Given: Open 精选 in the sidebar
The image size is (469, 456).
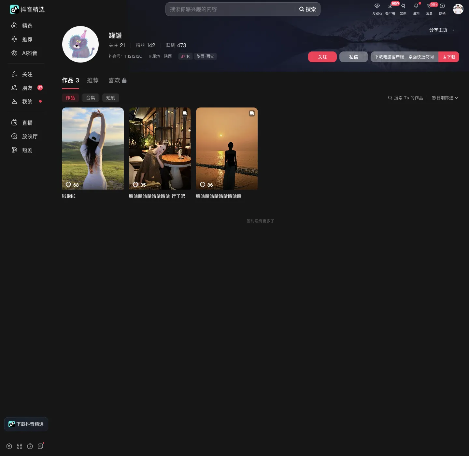Looking at the screenshot, I should pos(22,25).
